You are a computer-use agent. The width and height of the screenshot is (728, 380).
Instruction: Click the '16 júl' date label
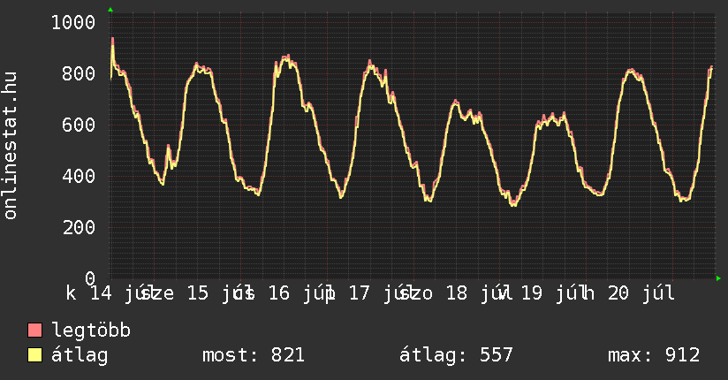pyautogui.click(x=302, y=293)
